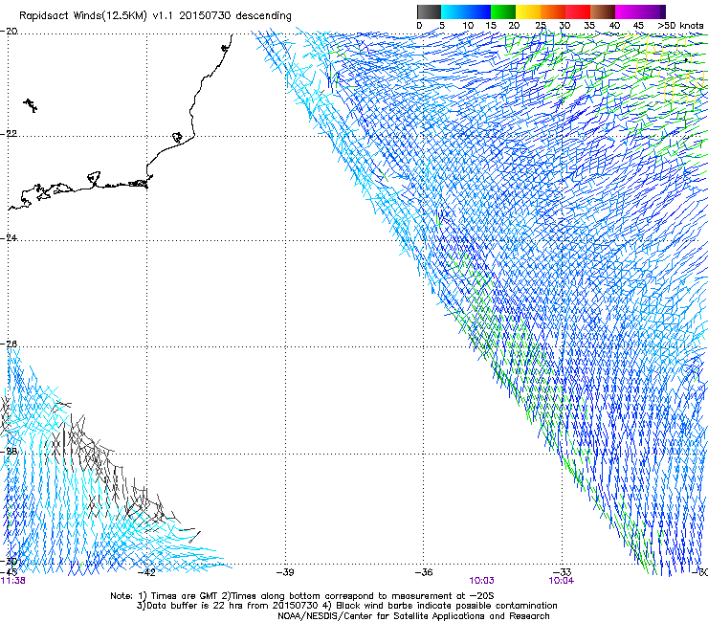The image size is (708, 622).
Task: Click the '-26' latitude axis label
Action: (9, 344)
